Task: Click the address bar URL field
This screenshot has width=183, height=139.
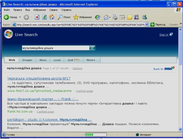Action: click(81, 24)
